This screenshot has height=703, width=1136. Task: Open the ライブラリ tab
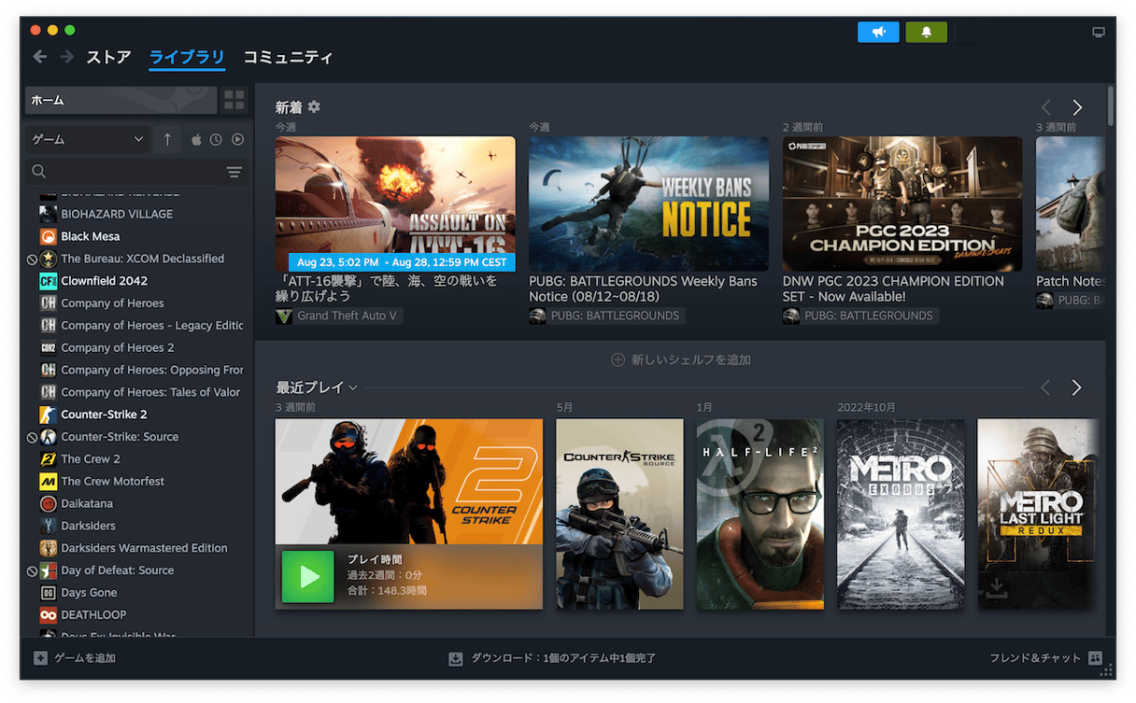[x=187, y=57]
